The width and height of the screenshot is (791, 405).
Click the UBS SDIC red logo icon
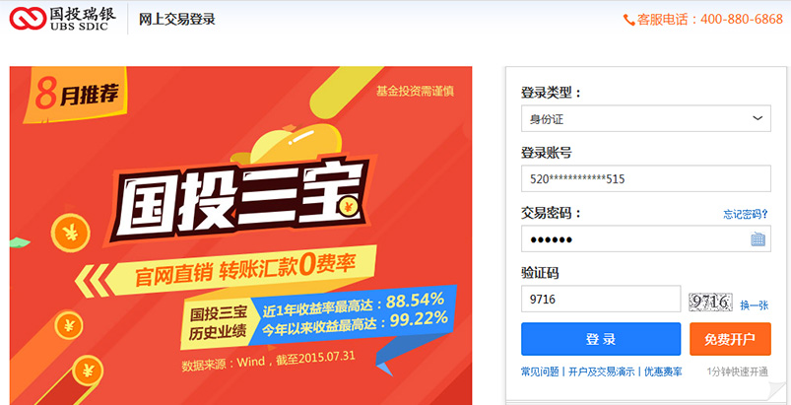28,19
